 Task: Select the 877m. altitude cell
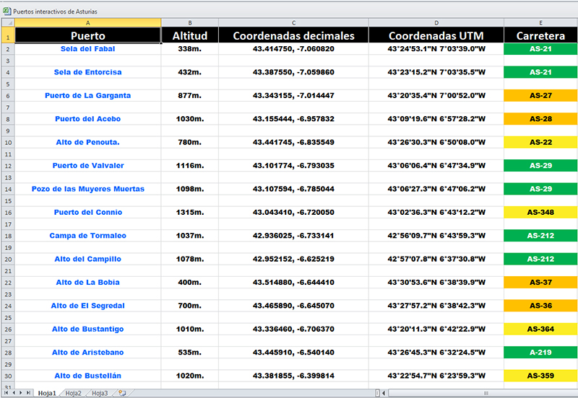click(190, 95)
